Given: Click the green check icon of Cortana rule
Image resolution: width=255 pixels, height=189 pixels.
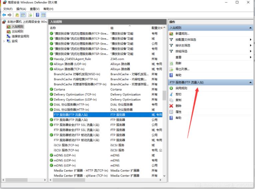Looking at the screenshot, I should [51, 89].
